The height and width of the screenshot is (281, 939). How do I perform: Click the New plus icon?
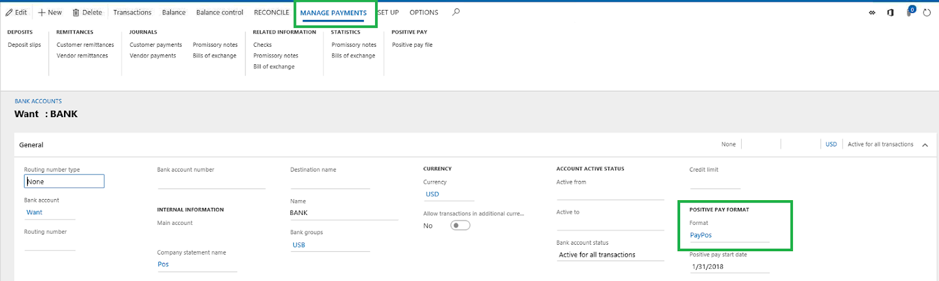(x=42, y=12)
